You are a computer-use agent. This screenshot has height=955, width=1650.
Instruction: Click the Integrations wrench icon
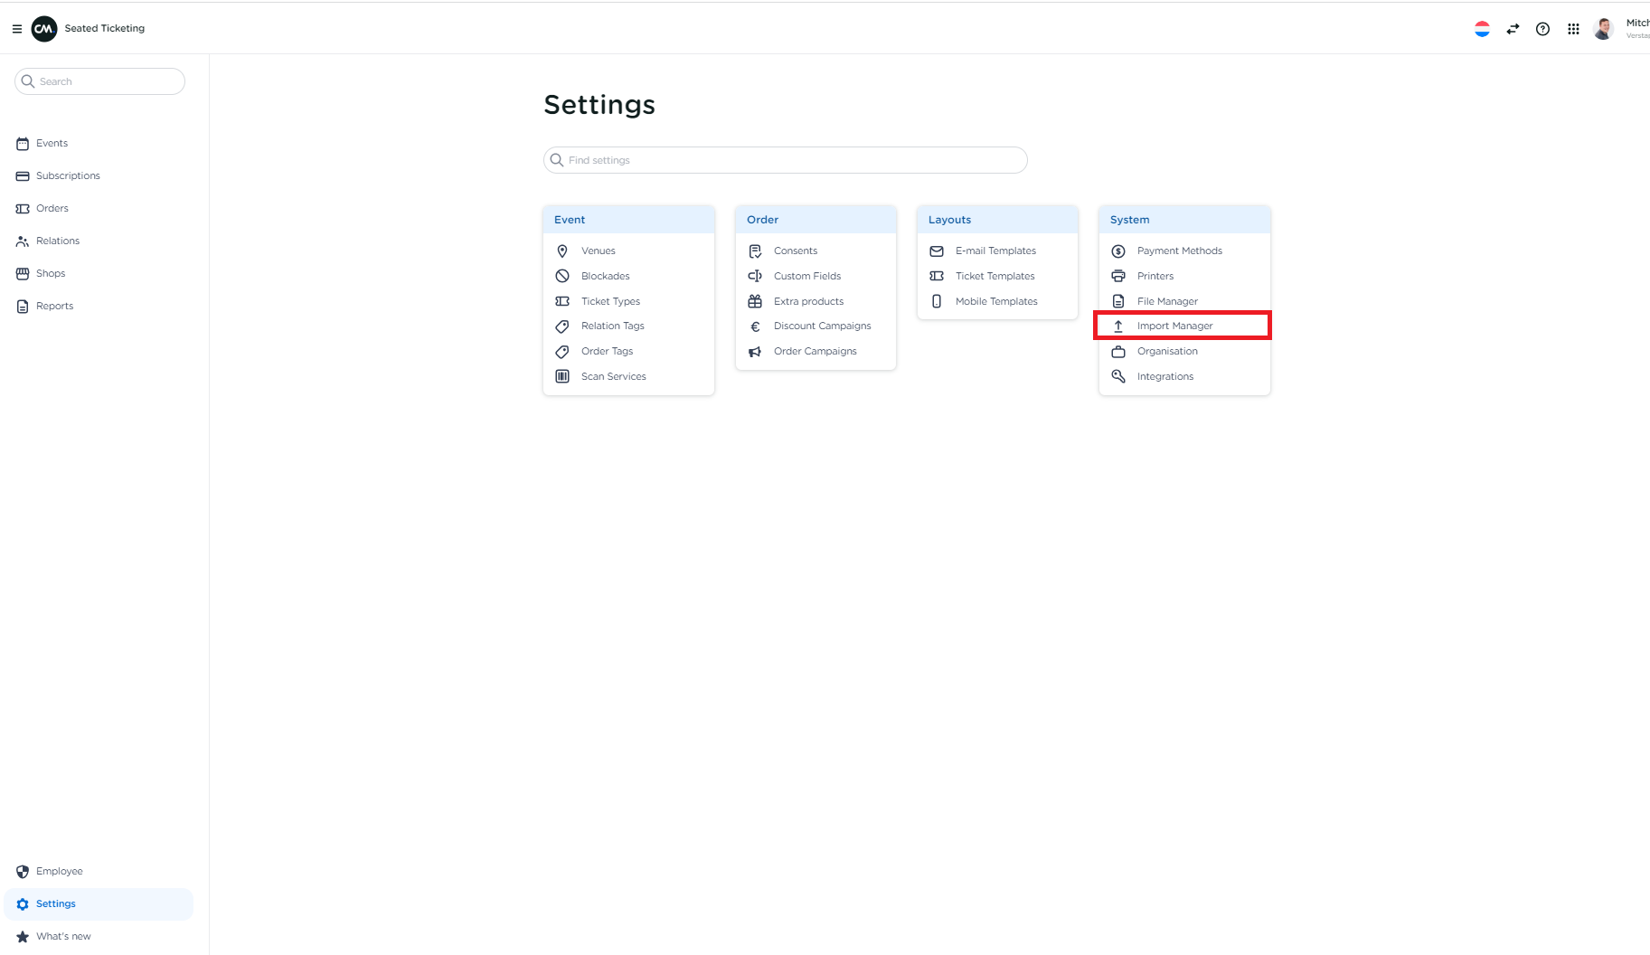[x=1117, y=376]
